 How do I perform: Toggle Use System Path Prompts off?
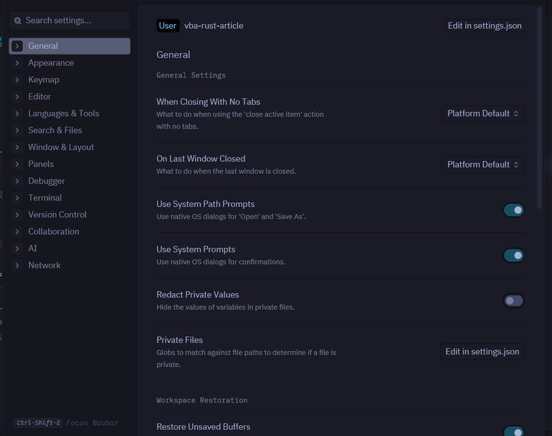pyautogui.click(x=513, y=210)
